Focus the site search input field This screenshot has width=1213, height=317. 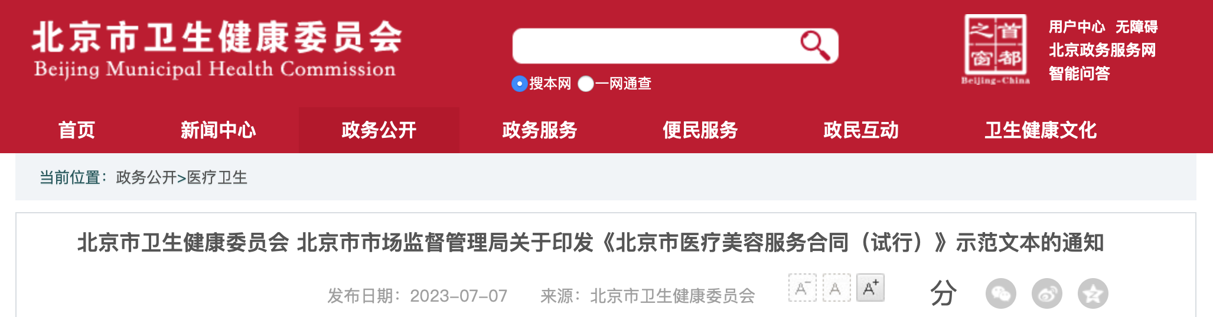tap(656, 46)
